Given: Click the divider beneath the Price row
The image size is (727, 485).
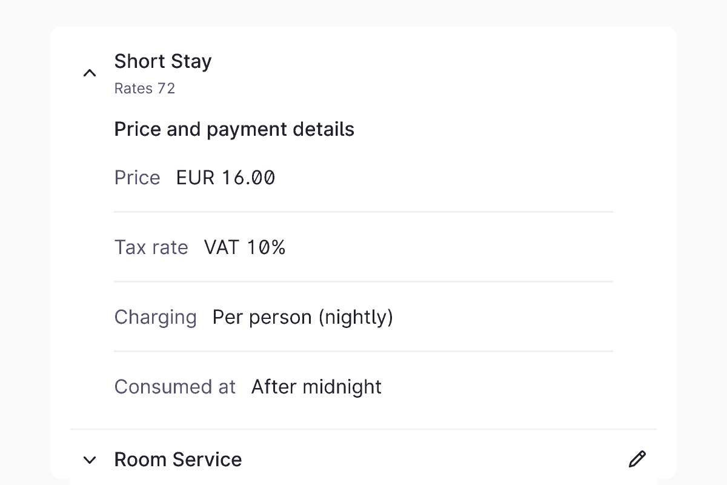Looking at the screenshot, I should click(x=363, y=212).
